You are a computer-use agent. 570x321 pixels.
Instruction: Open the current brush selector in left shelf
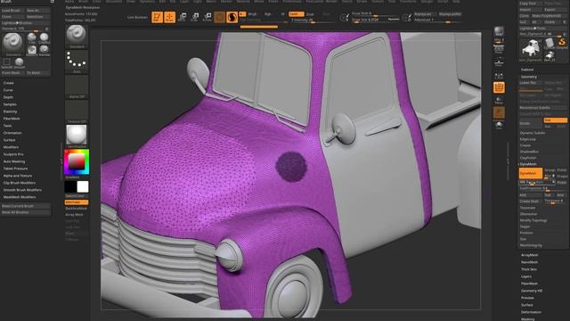77,37
